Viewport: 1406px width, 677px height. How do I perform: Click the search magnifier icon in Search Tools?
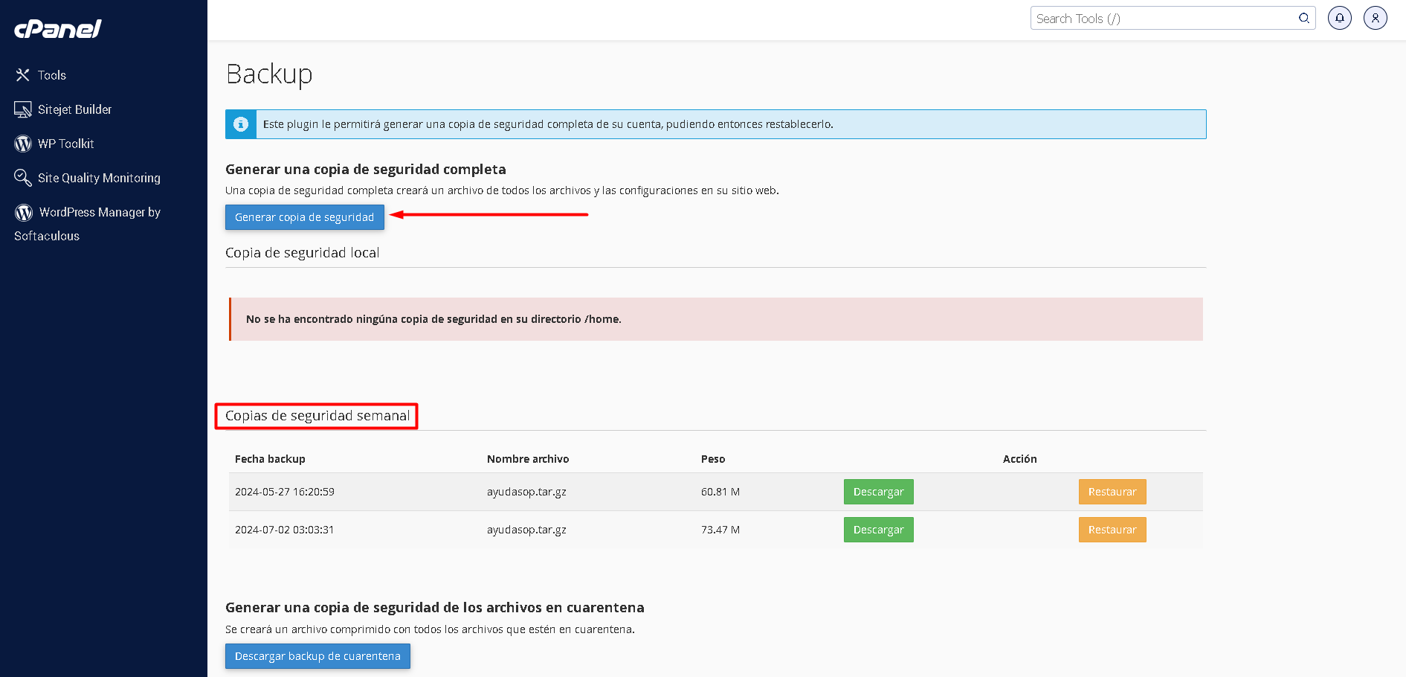coord(1304,19)
